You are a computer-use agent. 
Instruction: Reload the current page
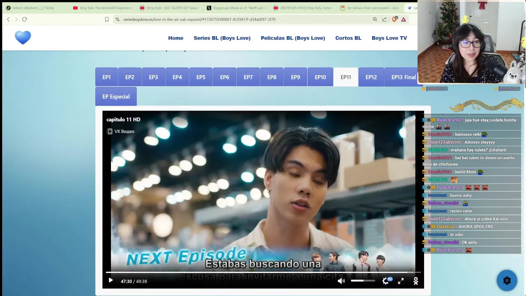click(25, 19)
